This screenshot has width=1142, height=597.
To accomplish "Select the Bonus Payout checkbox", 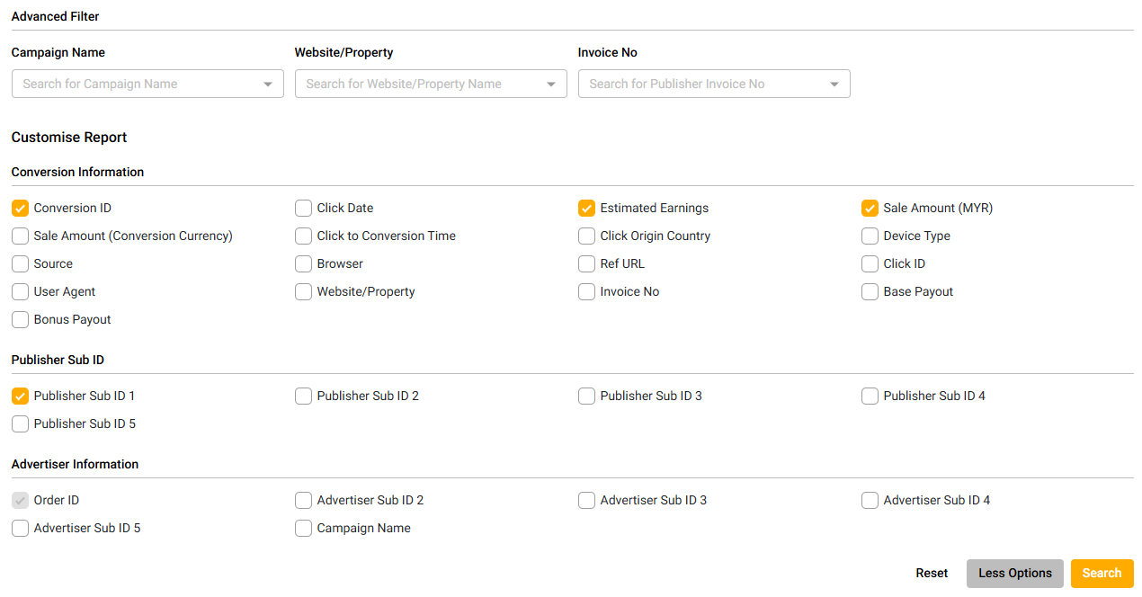I will coord(20,320).
